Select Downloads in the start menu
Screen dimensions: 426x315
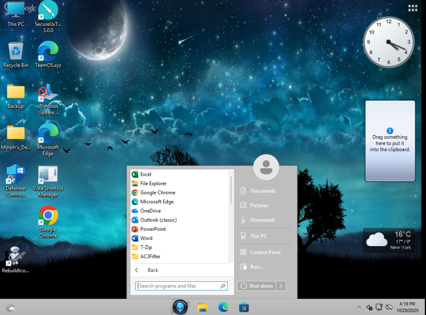pos(262,220)
